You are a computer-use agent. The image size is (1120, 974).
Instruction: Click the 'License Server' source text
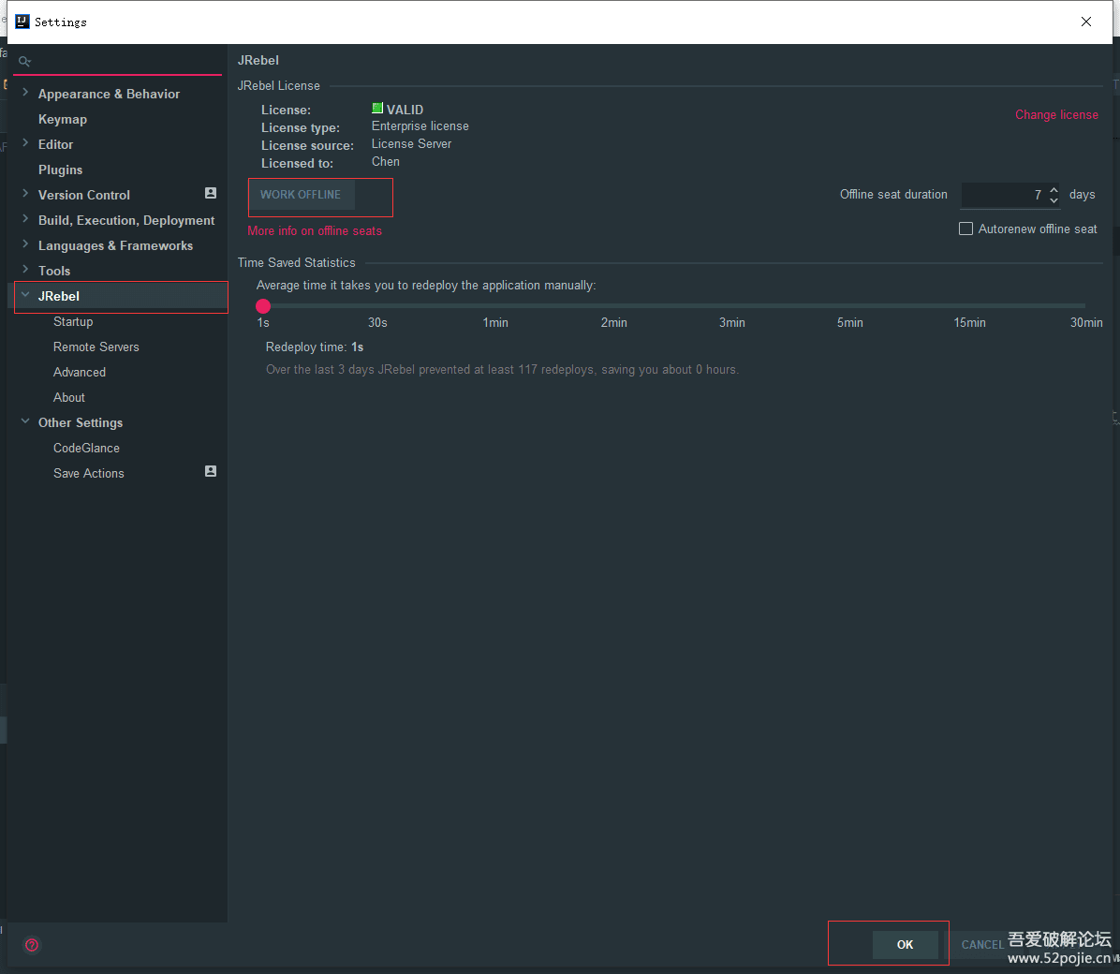[411, 143]
